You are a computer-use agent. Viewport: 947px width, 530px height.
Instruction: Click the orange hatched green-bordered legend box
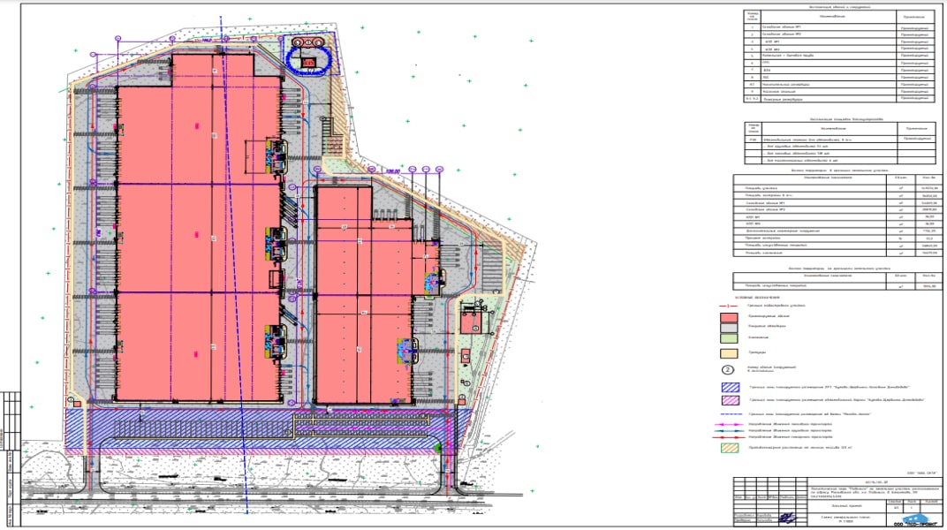point(728,448)
